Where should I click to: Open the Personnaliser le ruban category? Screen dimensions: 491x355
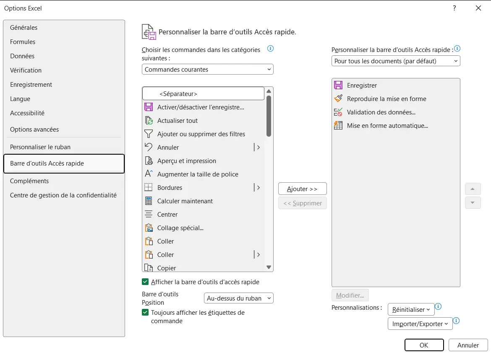(x=64, y=147)
